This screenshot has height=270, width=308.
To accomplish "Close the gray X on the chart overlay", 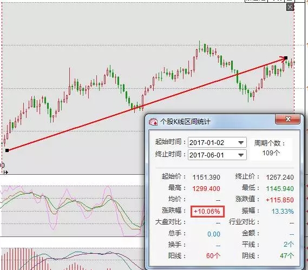I will pyautogui.click(x=290, y=8).
